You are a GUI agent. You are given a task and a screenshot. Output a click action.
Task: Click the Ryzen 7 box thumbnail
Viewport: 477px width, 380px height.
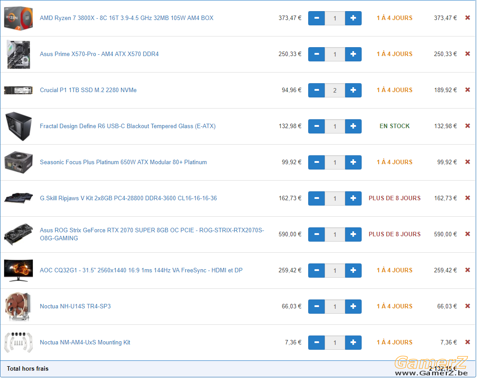coord(18,18)
